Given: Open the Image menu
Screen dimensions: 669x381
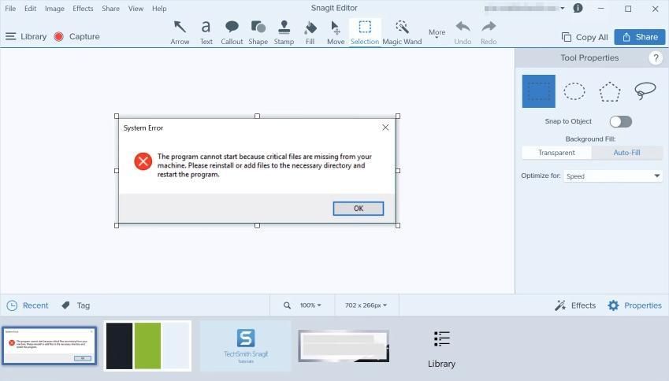Looking at the screenshot, I should tap(54, 9).
